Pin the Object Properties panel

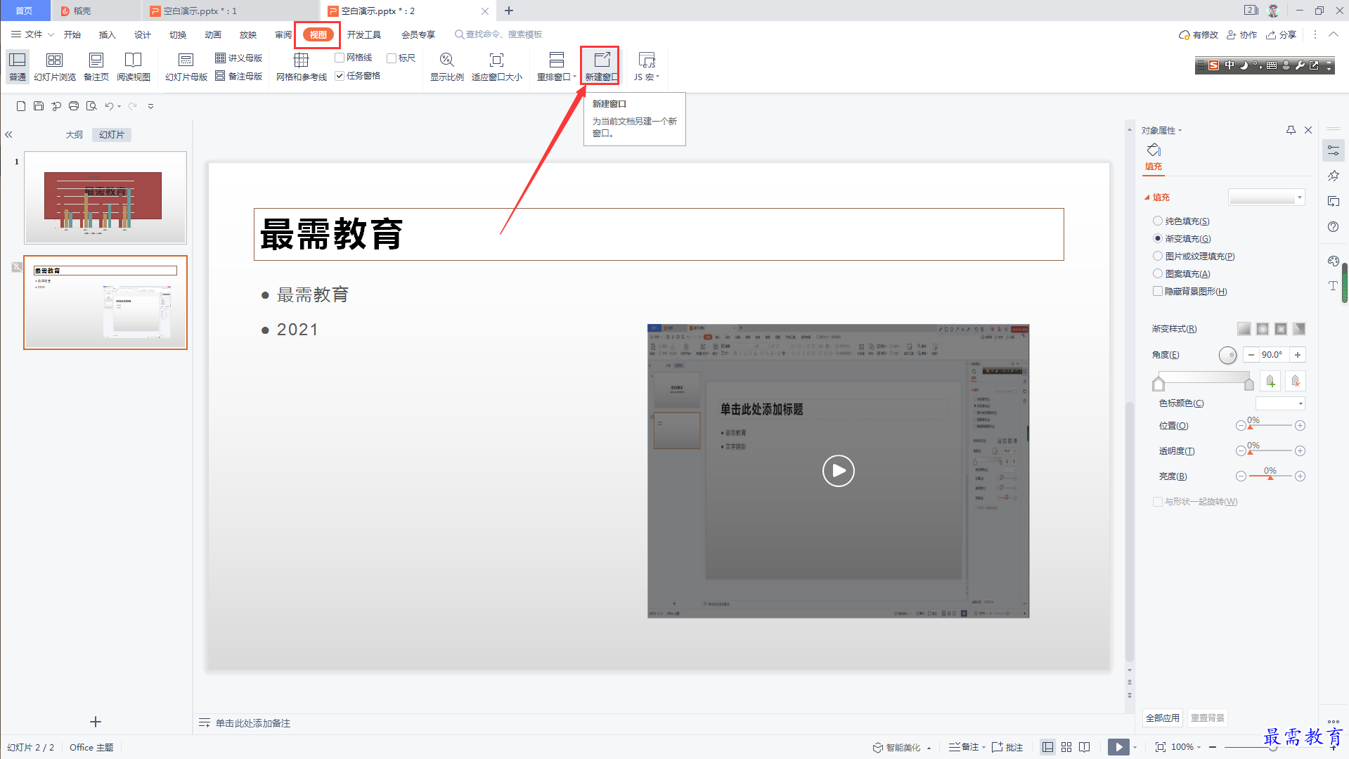[1291, 130]
